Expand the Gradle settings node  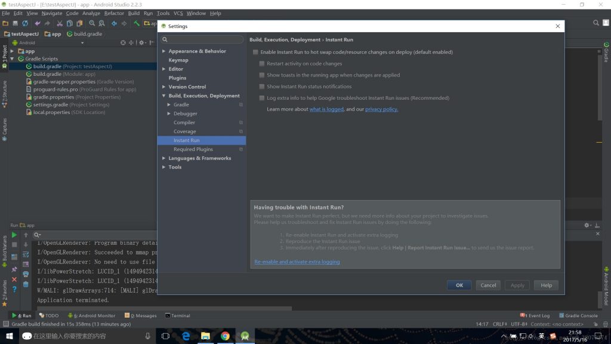pyautogui.click(x=169, y=104)
